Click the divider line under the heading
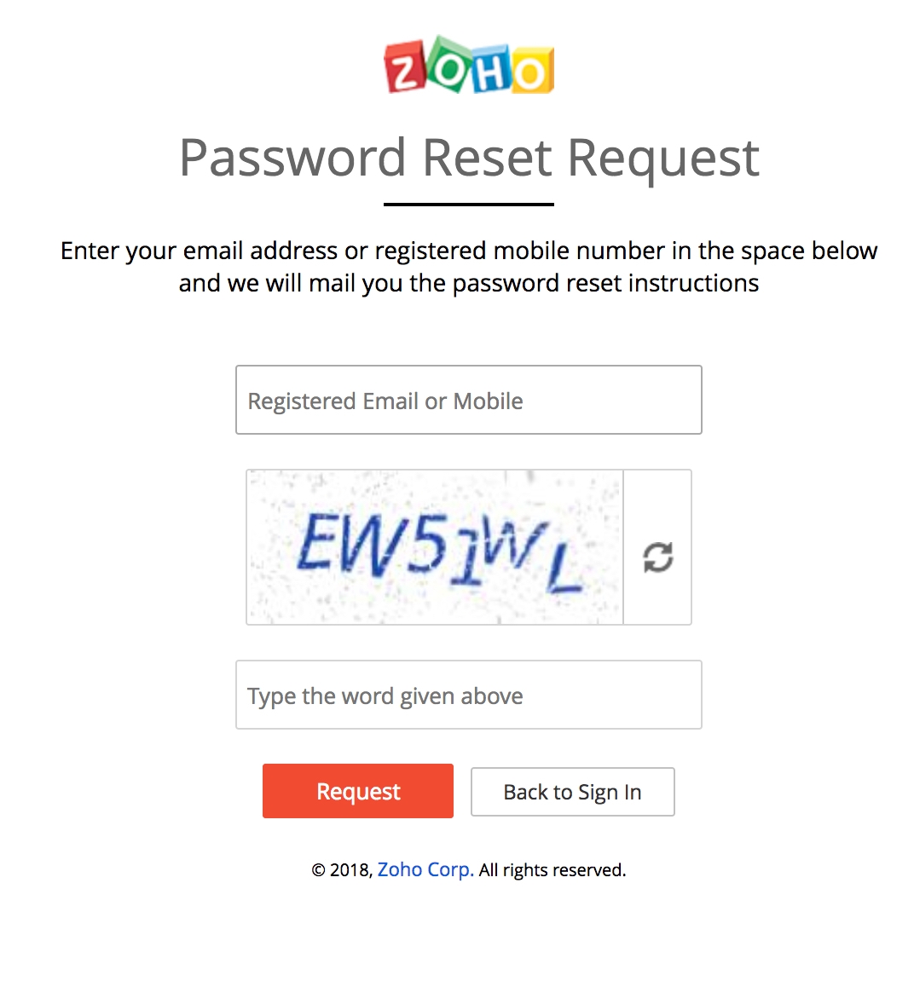The height and width of the screenshot is (987, 914). [x=468, y=202]
